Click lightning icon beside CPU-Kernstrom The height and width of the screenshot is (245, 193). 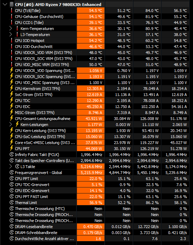click(12, 89)
